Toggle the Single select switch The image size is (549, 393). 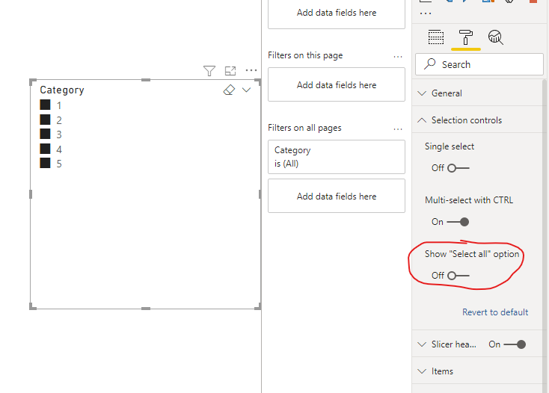[x=458, y=168]
